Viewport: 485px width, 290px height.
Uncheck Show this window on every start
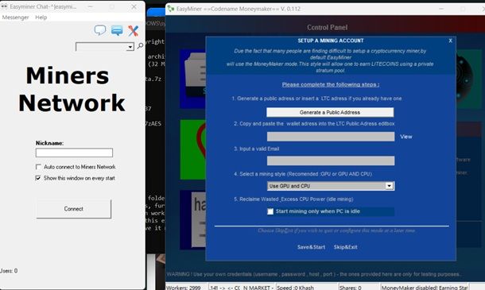38,178
